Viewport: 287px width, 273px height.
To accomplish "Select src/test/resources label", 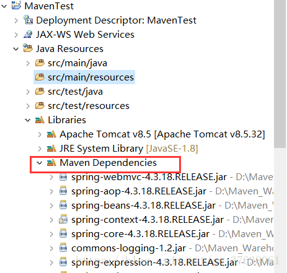I will [x=89, y=106].
